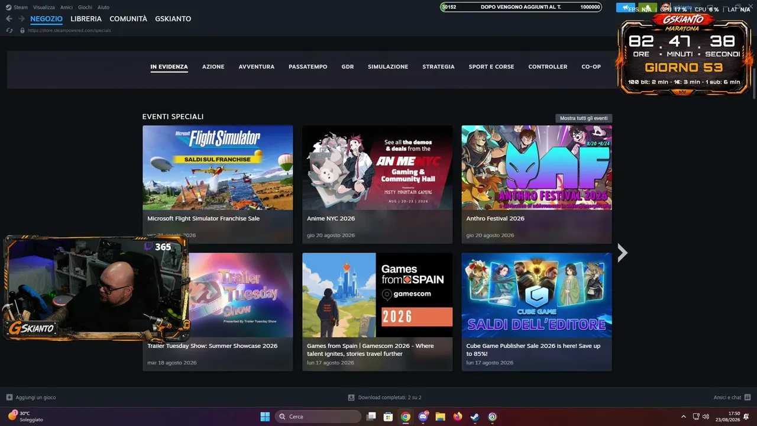Select the PASSATEMPO category tab
Screen dimensions: 757x426
(308, 67)
